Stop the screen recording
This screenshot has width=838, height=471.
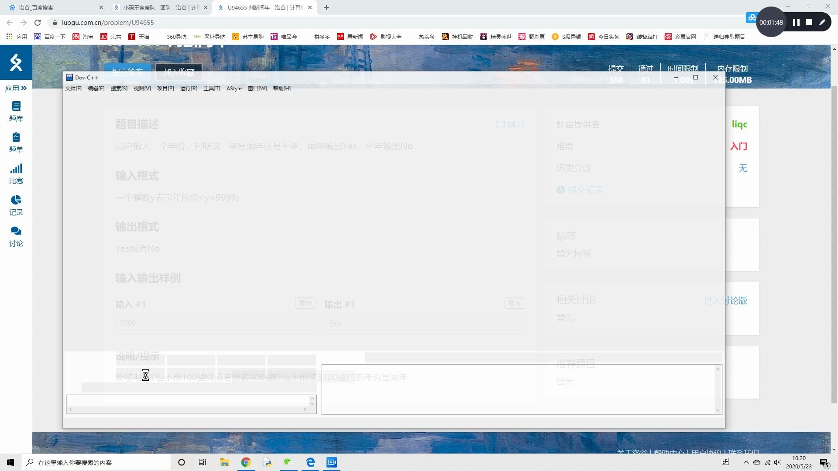[809, 22]
